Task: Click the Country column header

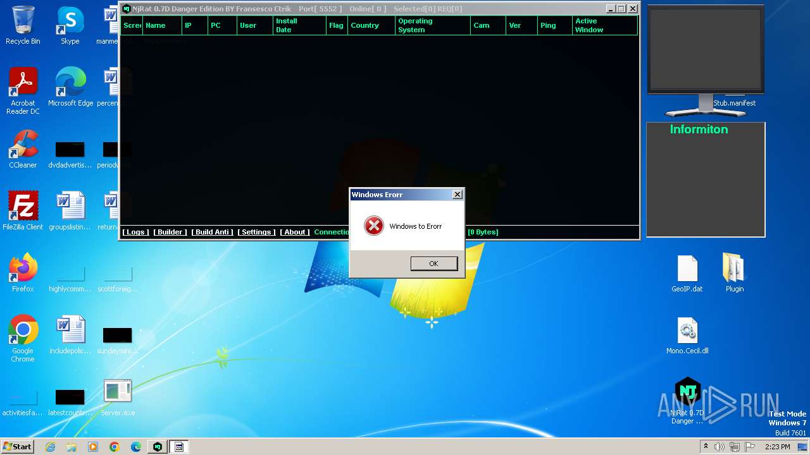Action: tap(371, 25)
